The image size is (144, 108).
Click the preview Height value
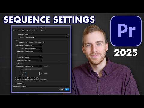[x=25, y=75]
